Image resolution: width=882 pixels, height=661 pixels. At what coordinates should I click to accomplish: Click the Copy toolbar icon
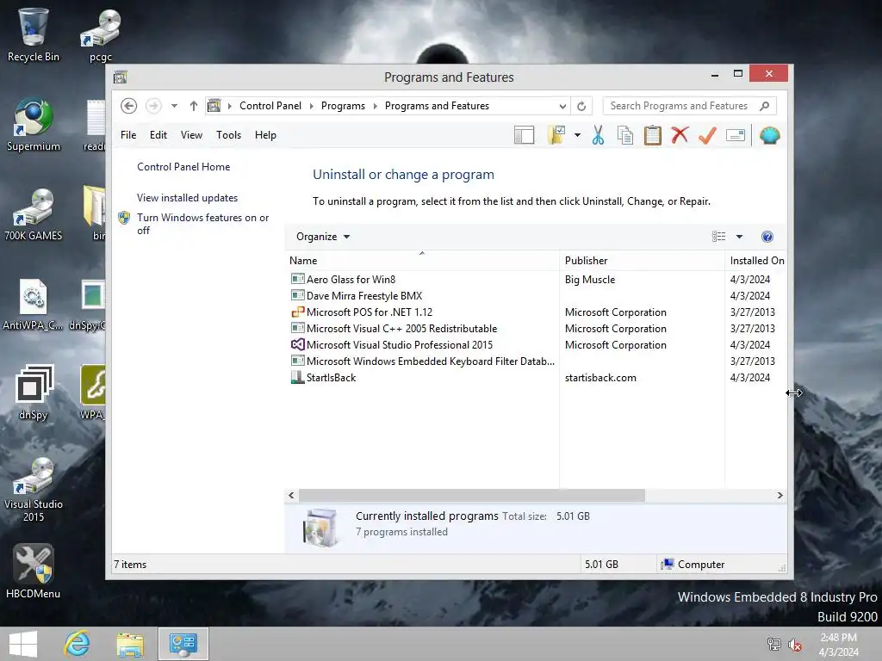[625, 135]
